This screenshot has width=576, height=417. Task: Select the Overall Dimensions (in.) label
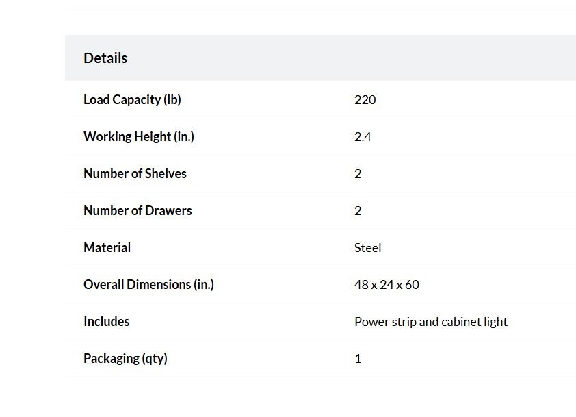pyautogui.click(x=148, y=285)
